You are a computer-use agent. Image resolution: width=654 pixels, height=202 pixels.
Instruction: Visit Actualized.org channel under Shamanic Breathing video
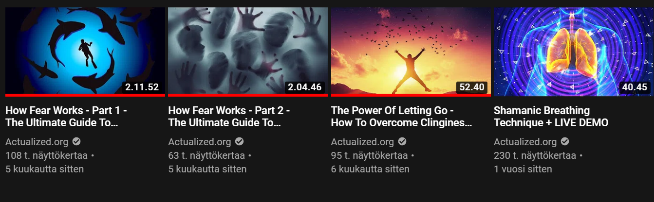click(525, 142)
